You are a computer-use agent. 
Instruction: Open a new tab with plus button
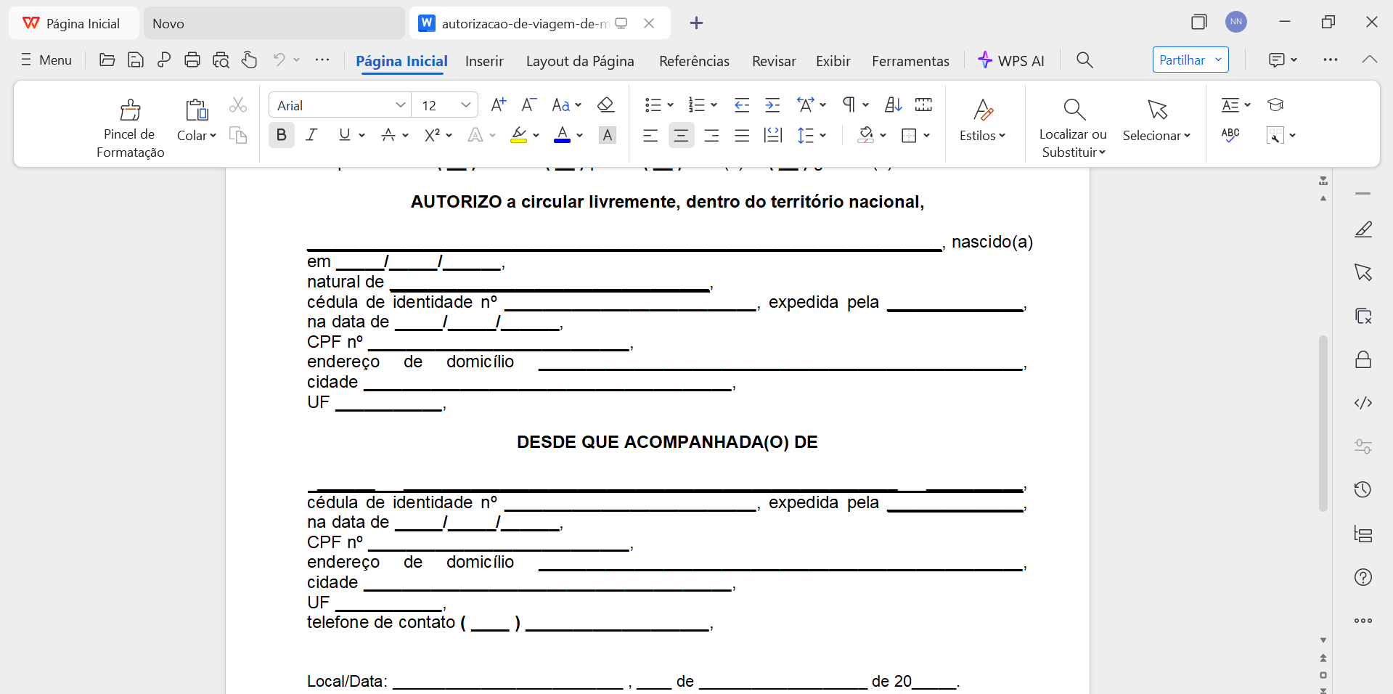pyautogui.click(x=696, y=23)
